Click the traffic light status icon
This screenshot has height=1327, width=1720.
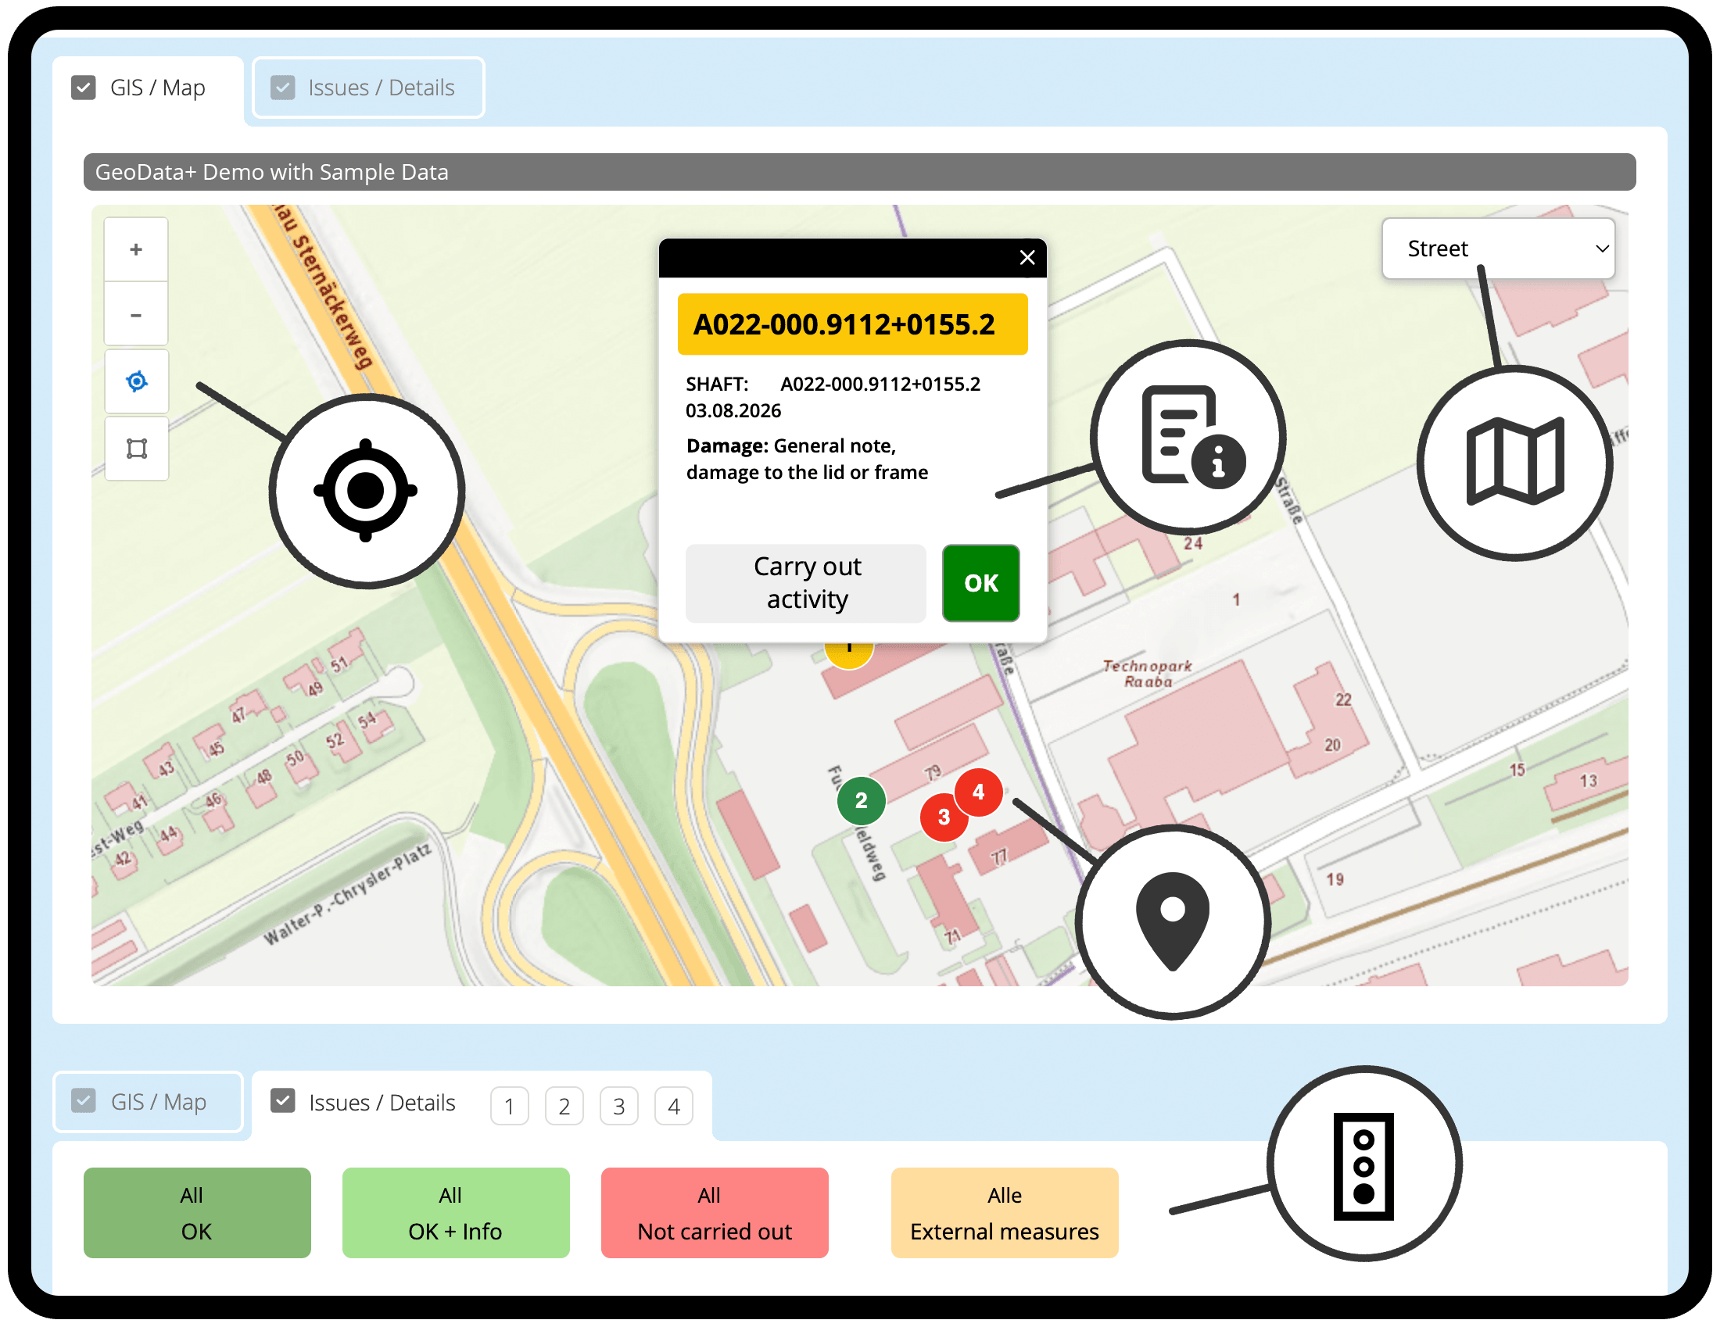(1363, 1165)
